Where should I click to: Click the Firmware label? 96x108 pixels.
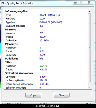(x=10, y=19)
